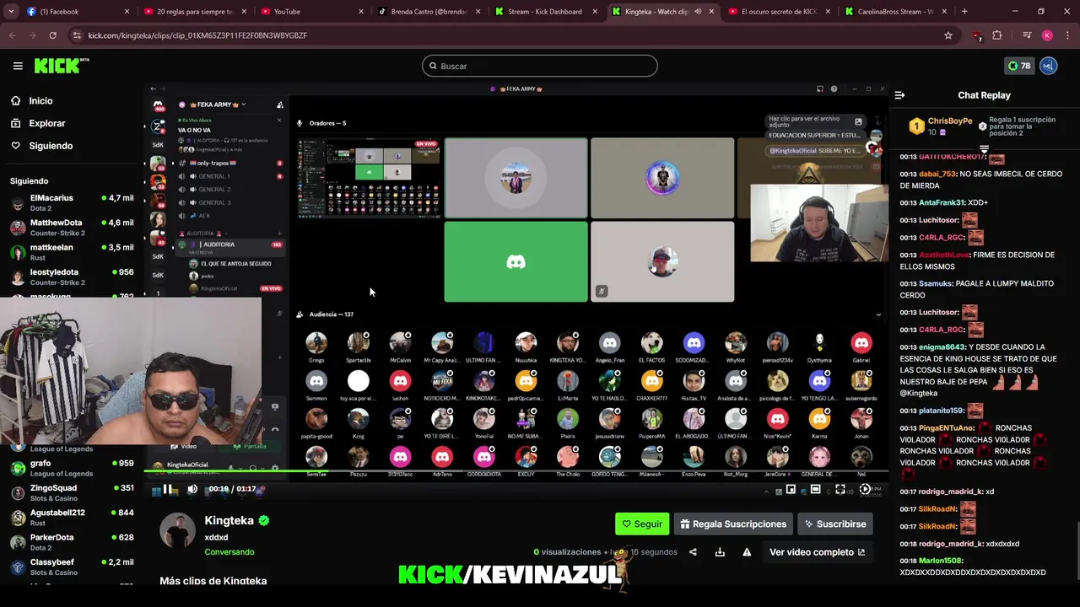Click Kingteka's verified badge

click(264, 521)
